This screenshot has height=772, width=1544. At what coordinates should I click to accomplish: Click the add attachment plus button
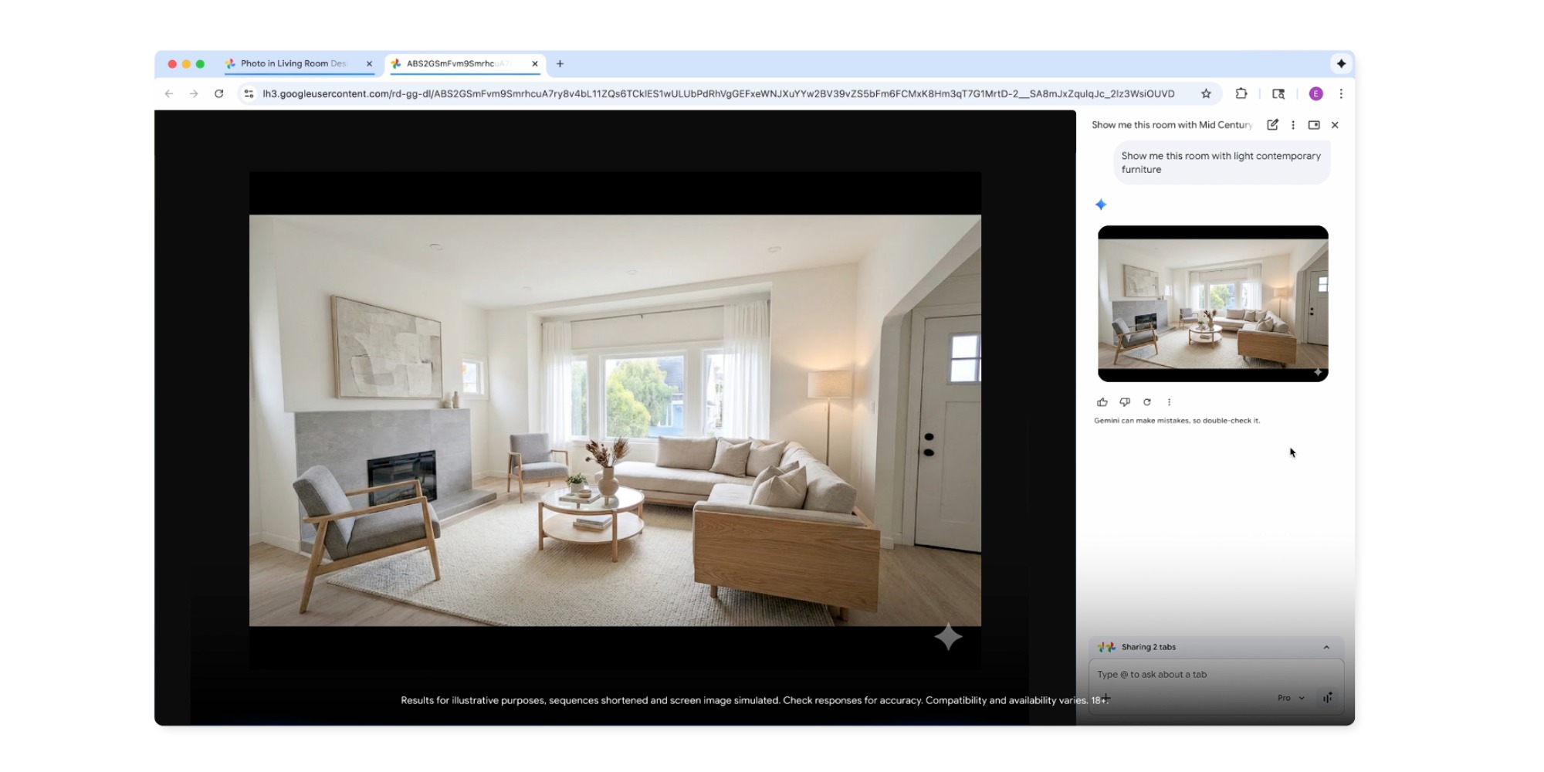tap(1106, 698)
